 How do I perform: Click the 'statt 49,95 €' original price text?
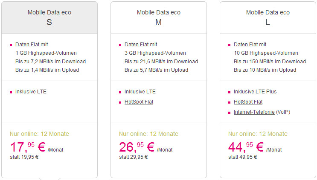[x=243, y=157]
